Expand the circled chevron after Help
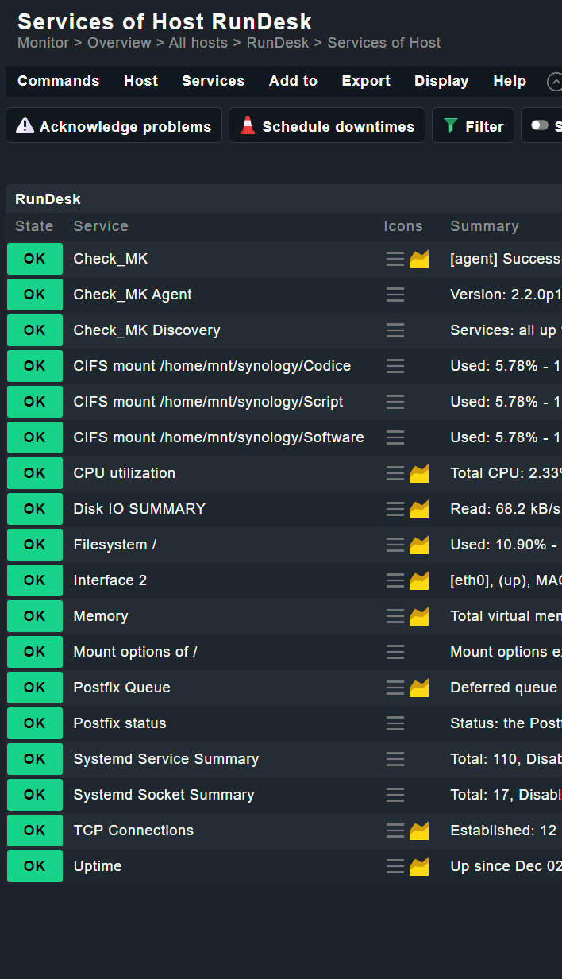 point(554,81)
